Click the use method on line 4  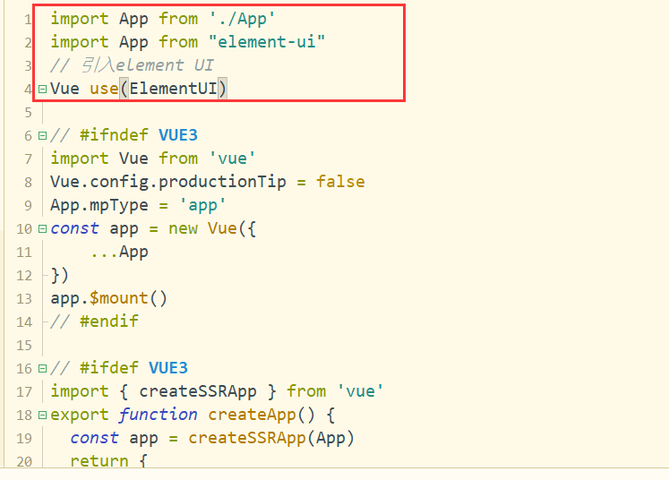tap(104, 89)
